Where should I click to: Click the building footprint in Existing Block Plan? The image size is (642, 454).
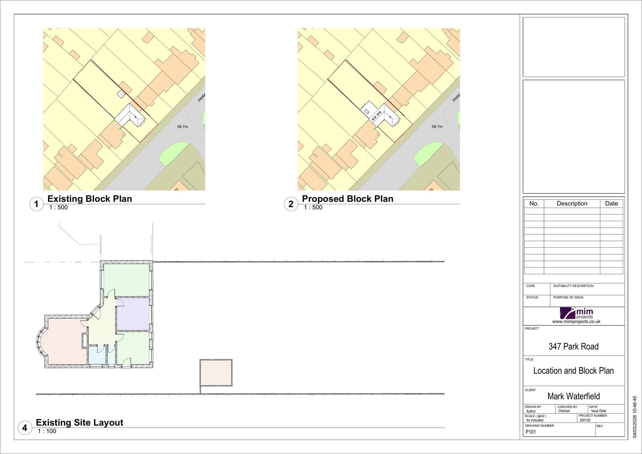coord(129,114)
